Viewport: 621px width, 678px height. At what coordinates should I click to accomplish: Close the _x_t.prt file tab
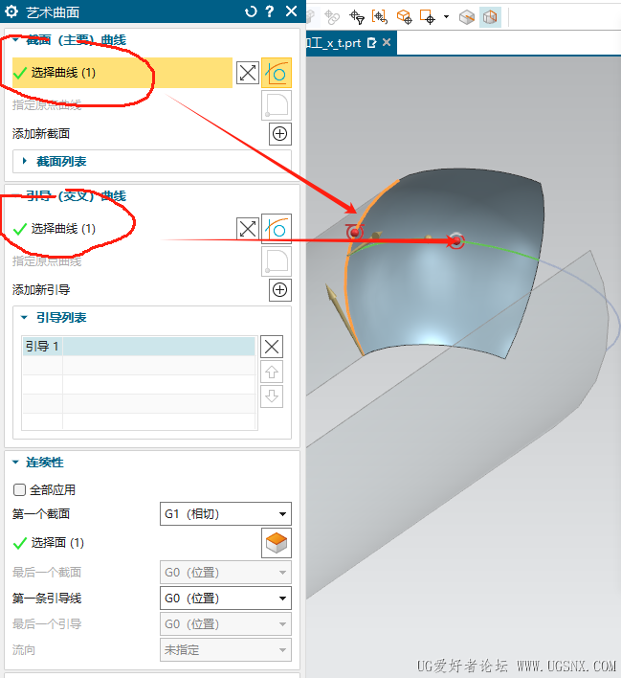pyautogui.click(x=387, y=42)
